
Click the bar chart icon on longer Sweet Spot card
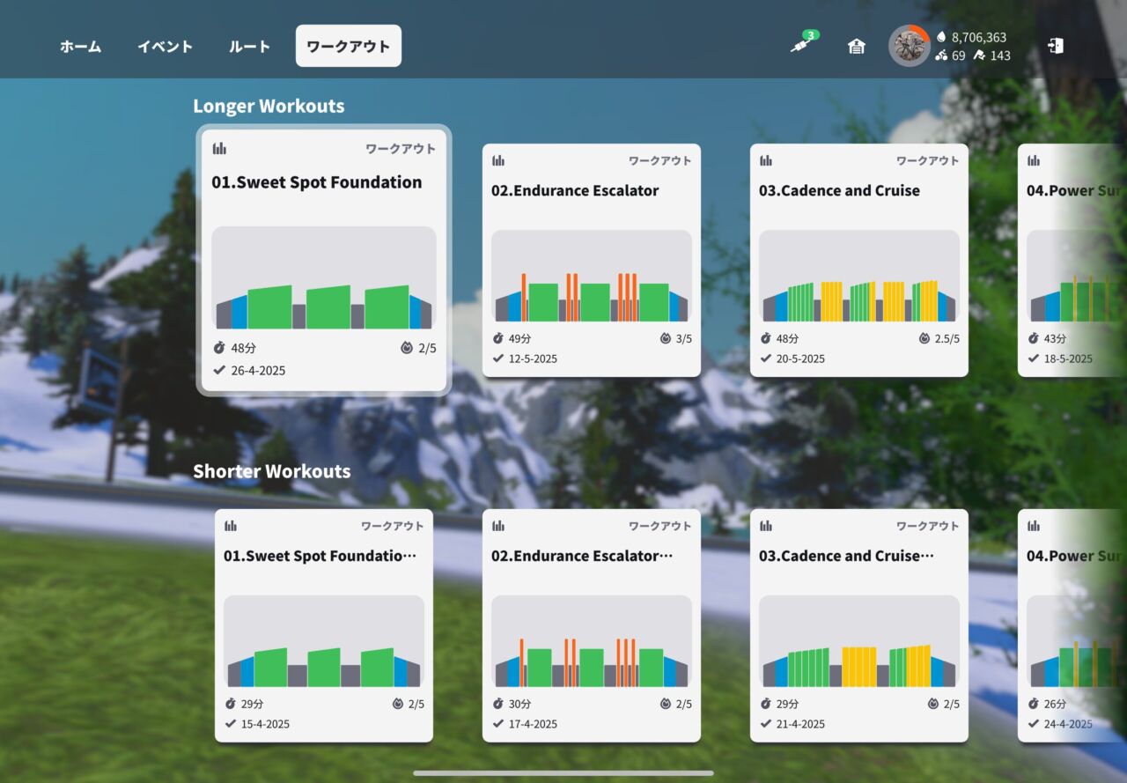click(x=219, y=149)
